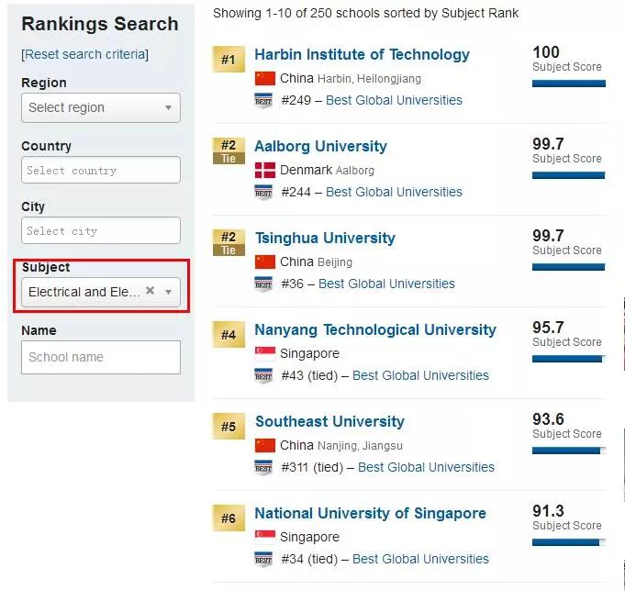Click Southeast University's subject score bar
Image resolution: width=625 pixels, height=590 pixels.
[x=568, y=451]
